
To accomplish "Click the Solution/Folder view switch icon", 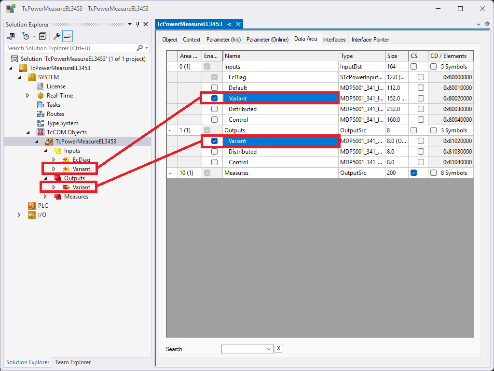I will tap(11, 36).
